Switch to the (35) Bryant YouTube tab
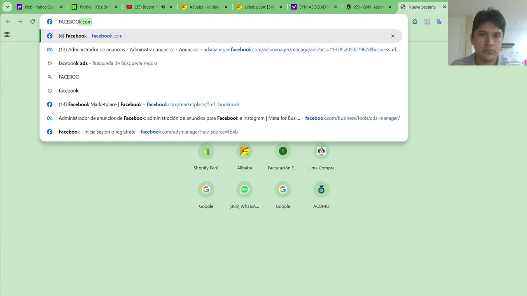This screenshot has height=296, width=527. 149,7
